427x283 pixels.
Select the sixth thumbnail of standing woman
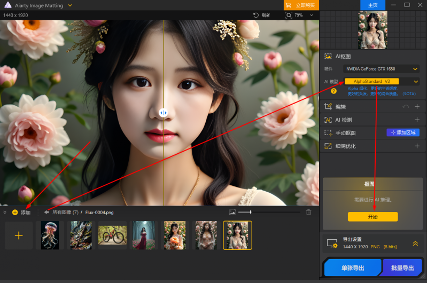206,235
